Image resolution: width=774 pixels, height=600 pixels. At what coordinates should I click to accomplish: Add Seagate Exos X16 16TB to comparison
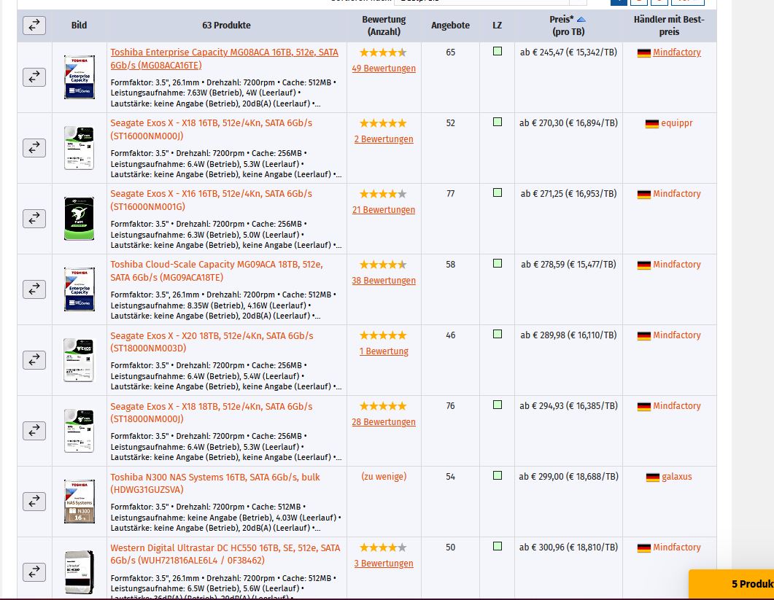(34, 219)
